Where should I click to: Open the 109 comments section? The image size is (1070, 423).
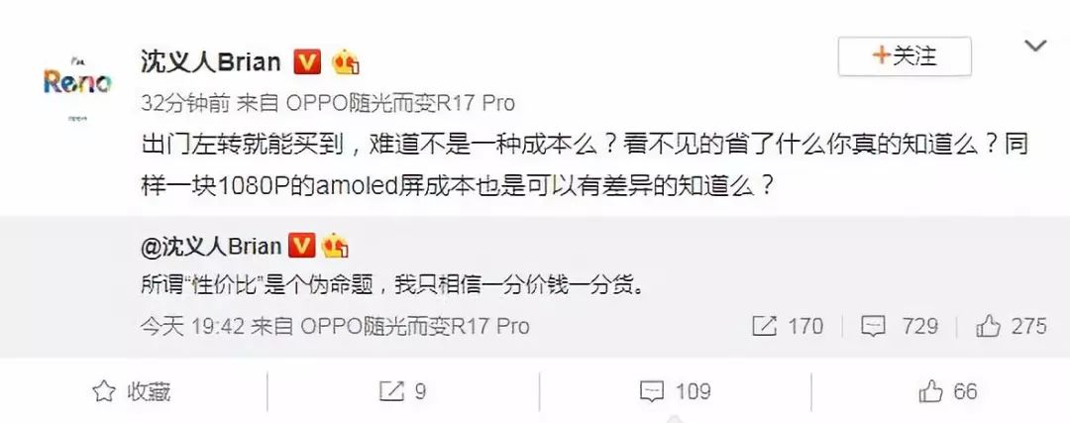coord(675,391)
